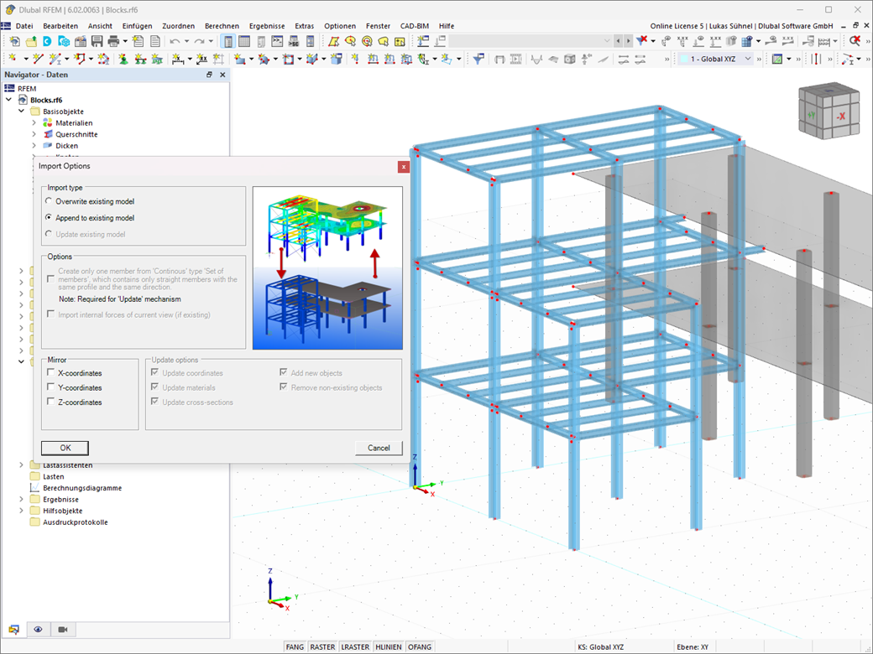This screenshot has height=654, width=873.
Task: Click OK in Import Options dialog
Action: (65, 448)
